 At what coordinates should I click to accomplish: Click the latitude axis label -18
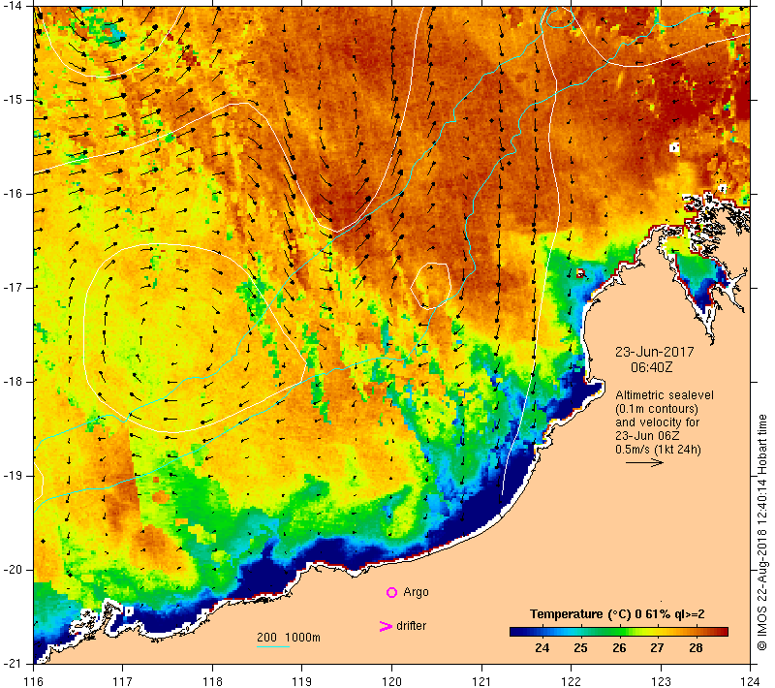pyautogui.click(x=13, y=382)
